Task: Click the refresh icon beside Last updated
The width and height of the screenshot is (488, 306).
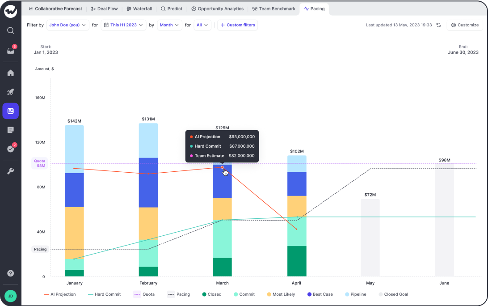Action: click(439, 25)
